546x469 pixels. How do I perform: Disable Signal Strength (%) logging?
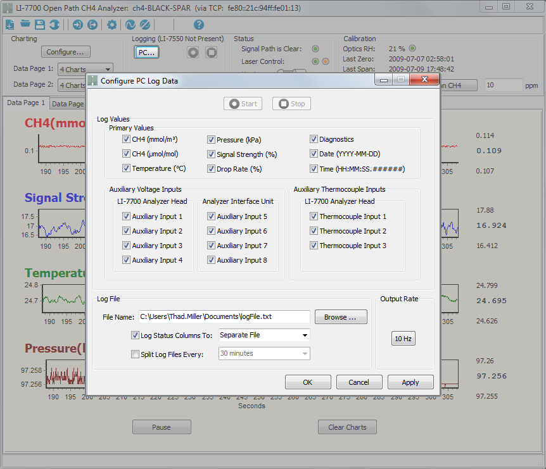click(x=211, y=154)
